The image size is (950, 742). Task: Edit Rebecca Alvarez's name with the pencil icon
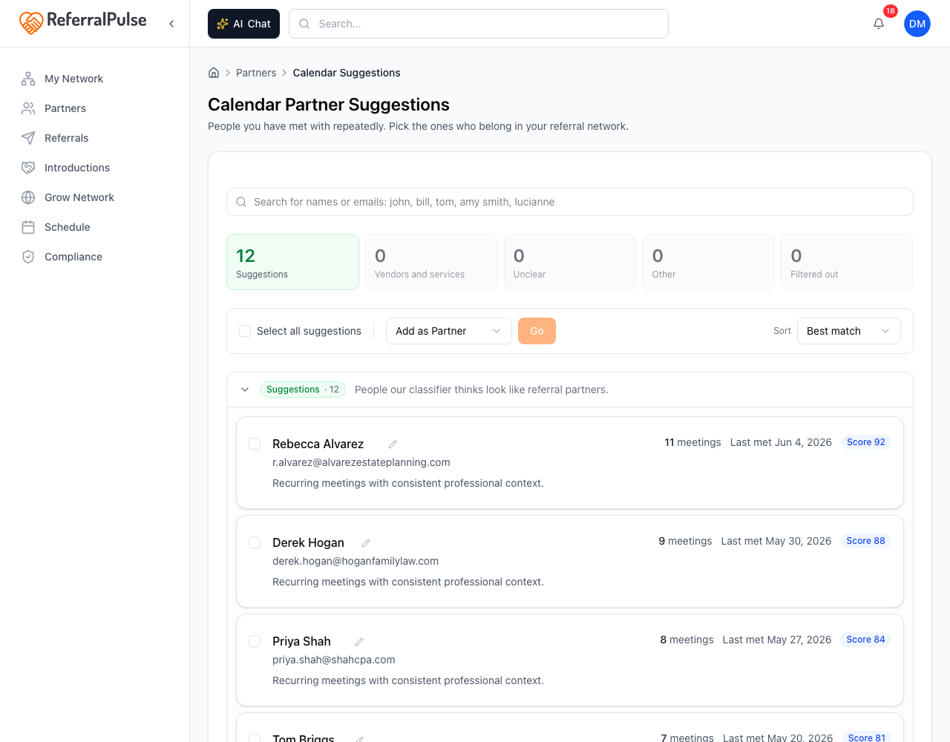pos(393,444)
